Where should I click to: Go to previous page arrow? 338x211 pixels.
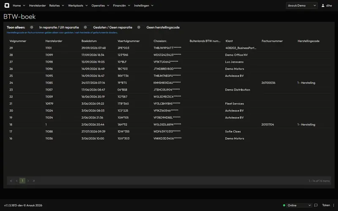click(x=16, y=181)
